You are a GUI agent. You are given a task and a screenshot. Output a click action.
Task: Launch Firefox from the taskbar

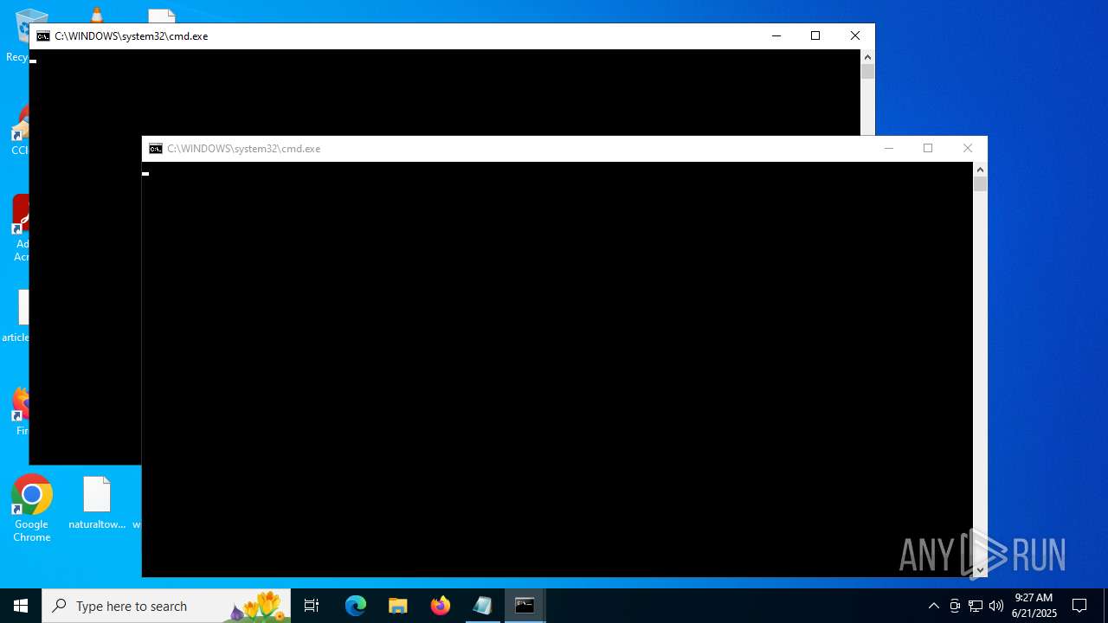point(441,606)
